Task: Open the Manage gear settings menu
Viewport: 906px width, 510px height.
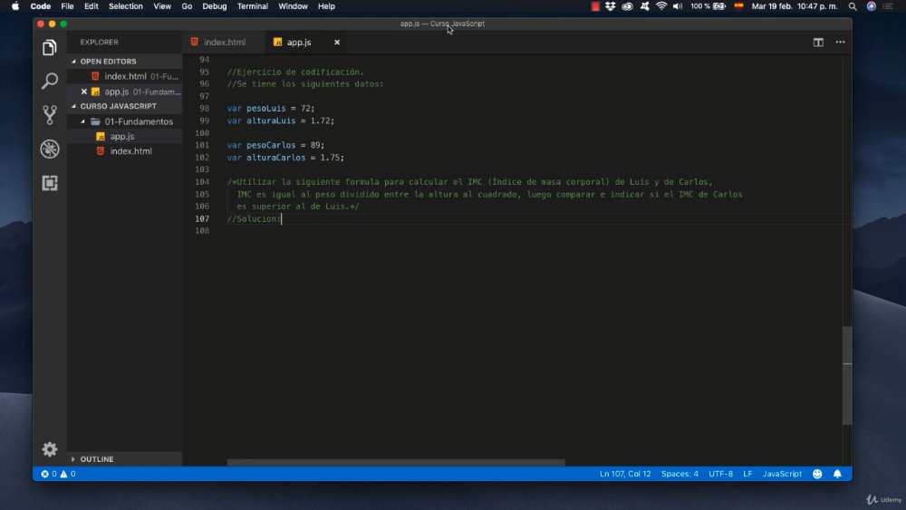Action: coord(50,449)
